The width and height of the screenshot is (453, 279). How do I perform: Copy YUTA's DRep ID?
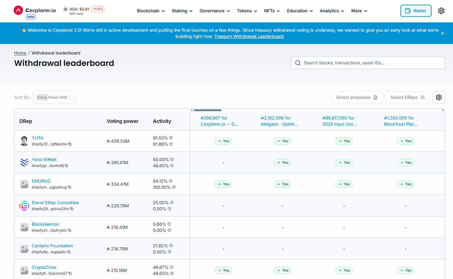point(70,144)
